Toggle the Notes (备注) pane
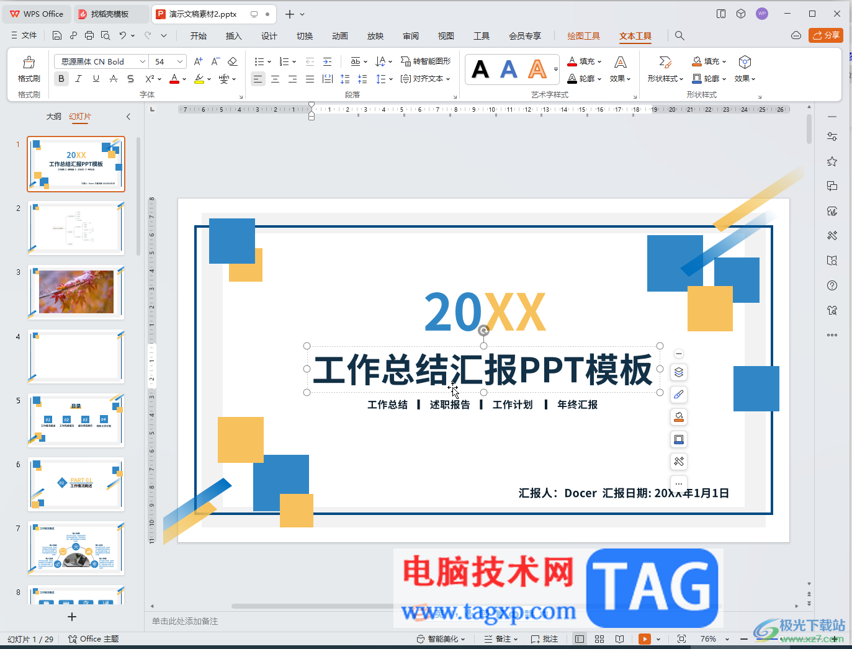 coord(501,639)
